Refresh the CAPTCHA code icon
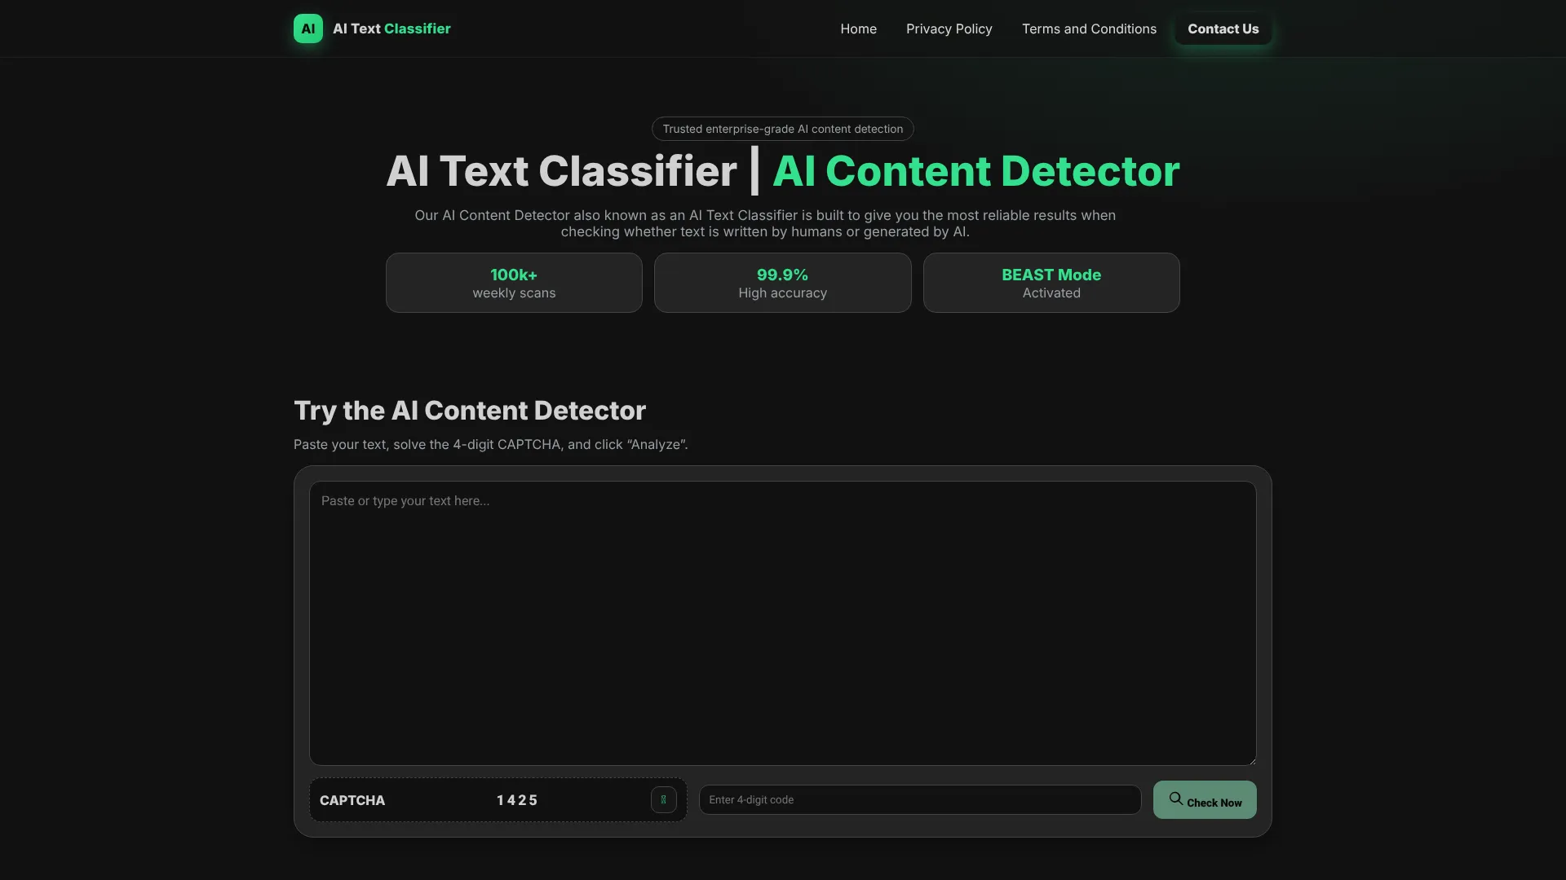Screen dimensions: 1566x880 [x=664, y=800]
